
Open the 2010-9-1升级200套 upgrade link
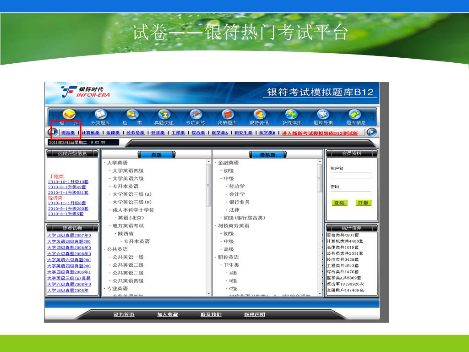[68, 209]
